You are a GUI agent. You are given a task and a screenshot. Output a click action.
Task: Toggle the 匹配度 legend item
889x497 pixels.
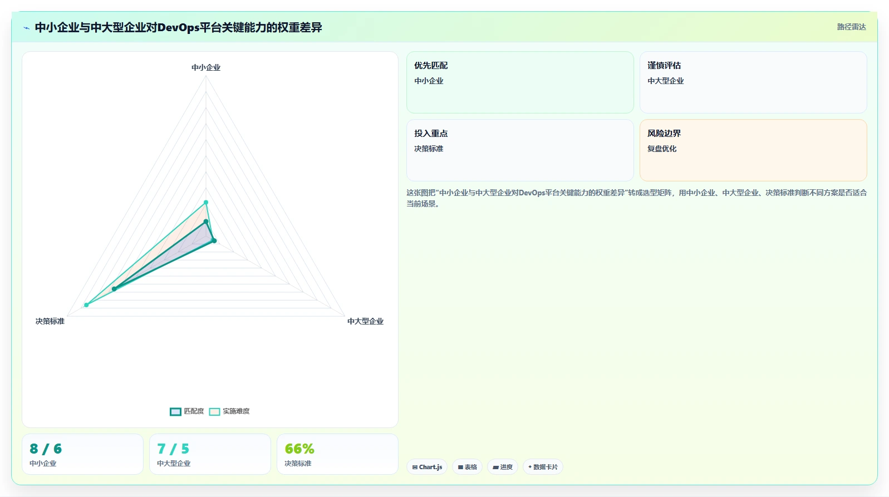pyautogui.click(x=187, y=411)
